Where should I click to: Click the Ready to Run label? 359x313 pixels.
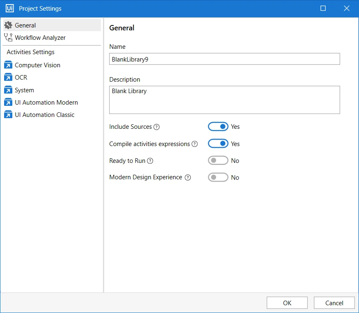(x=127, y=161)
